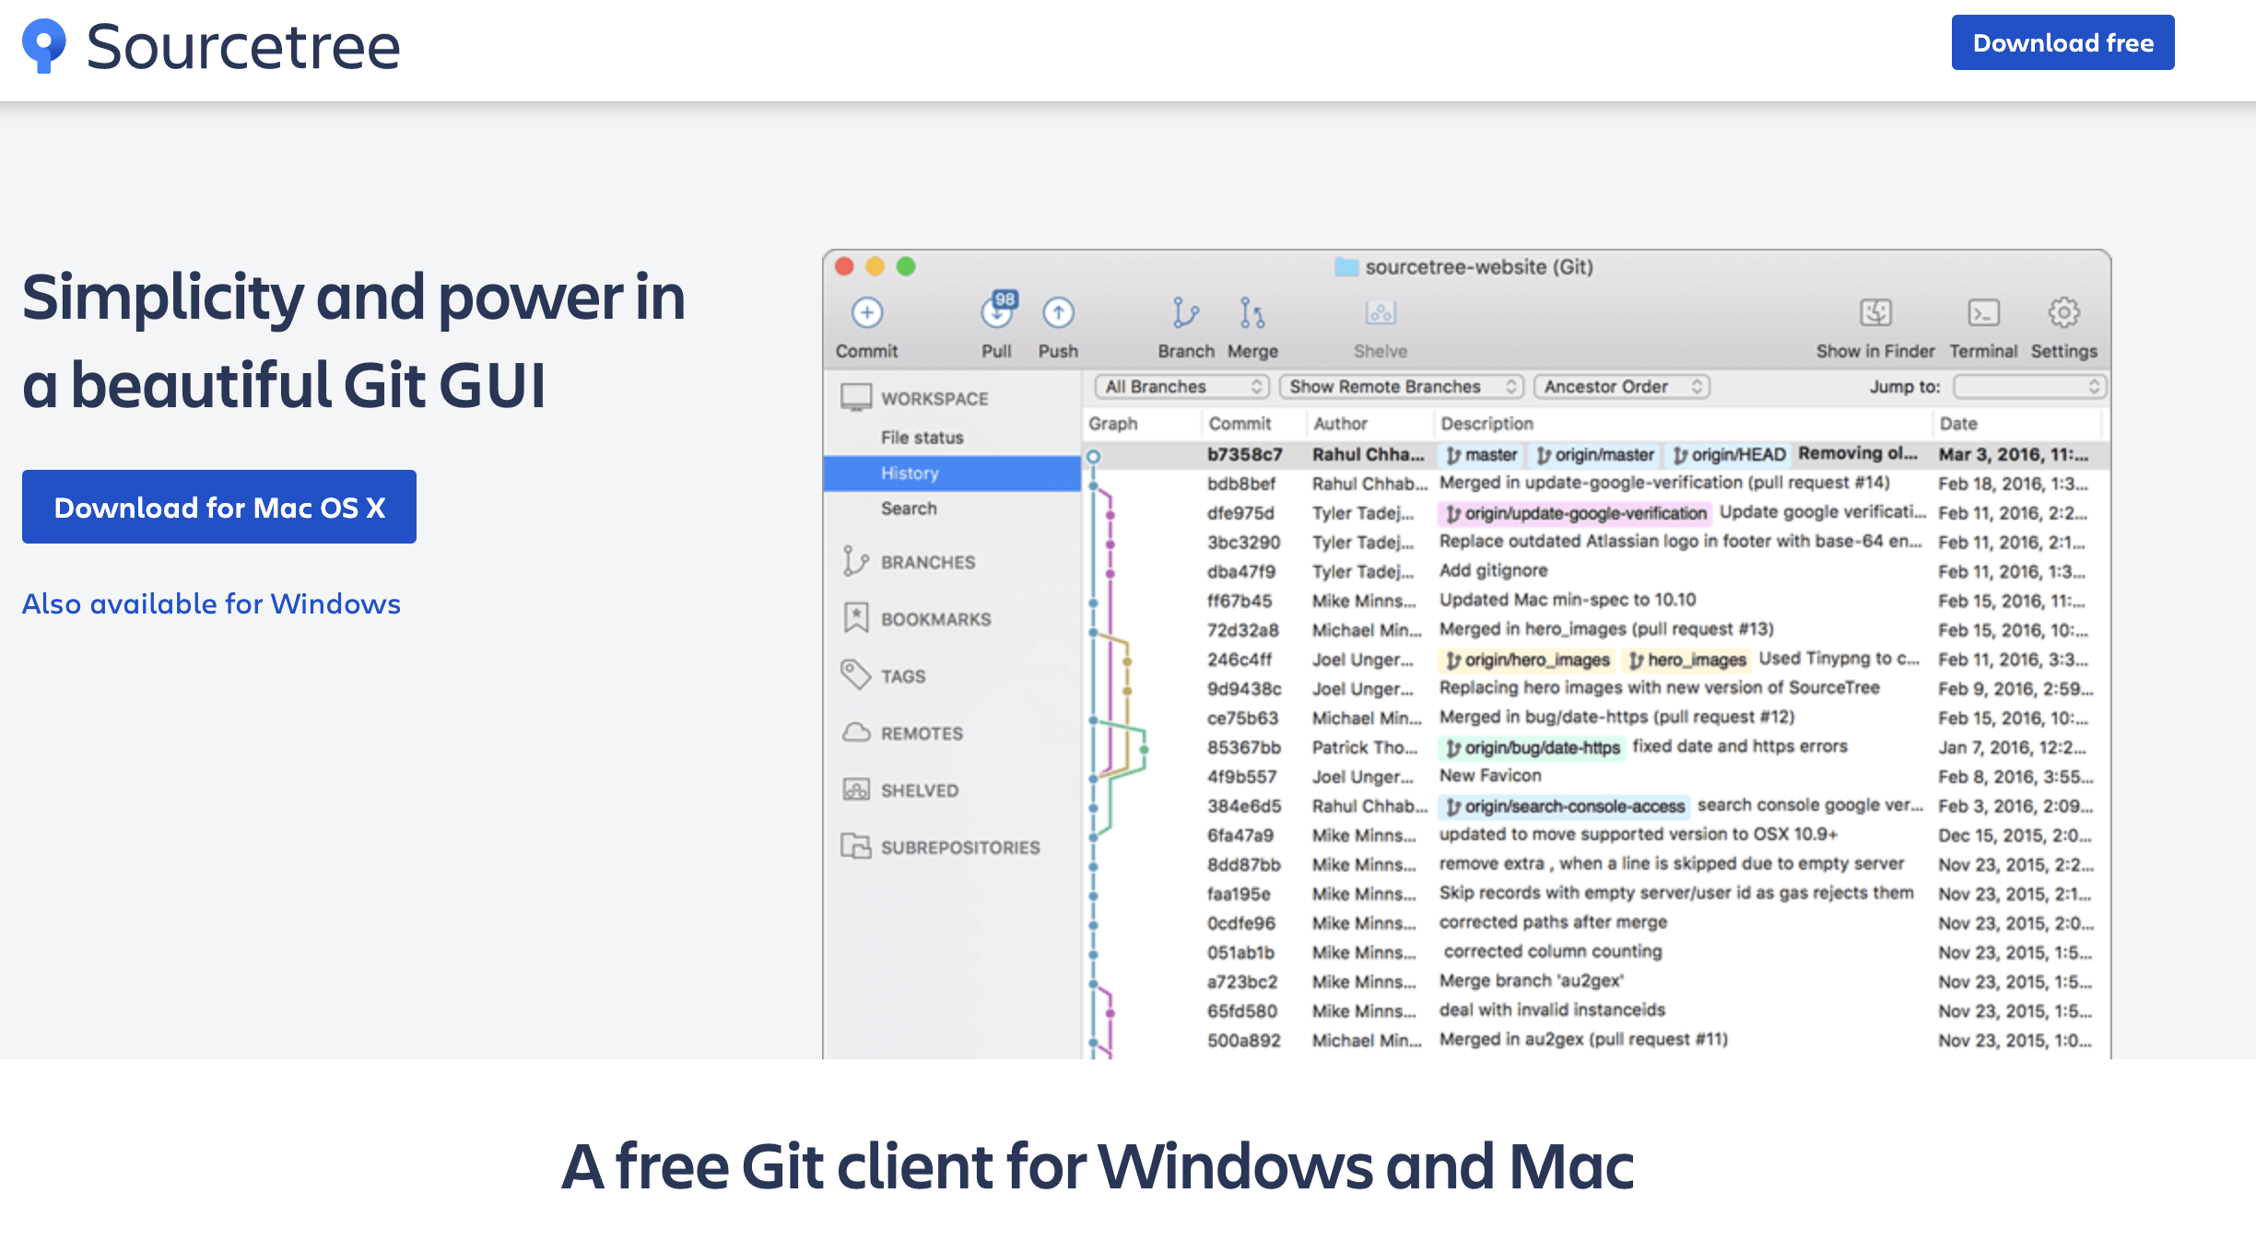The width and height of the screenshot is (2256, 1240).
Task: Click the Shelve toolbar icon
Action: pyautogui.click(x=1380, y=314)
